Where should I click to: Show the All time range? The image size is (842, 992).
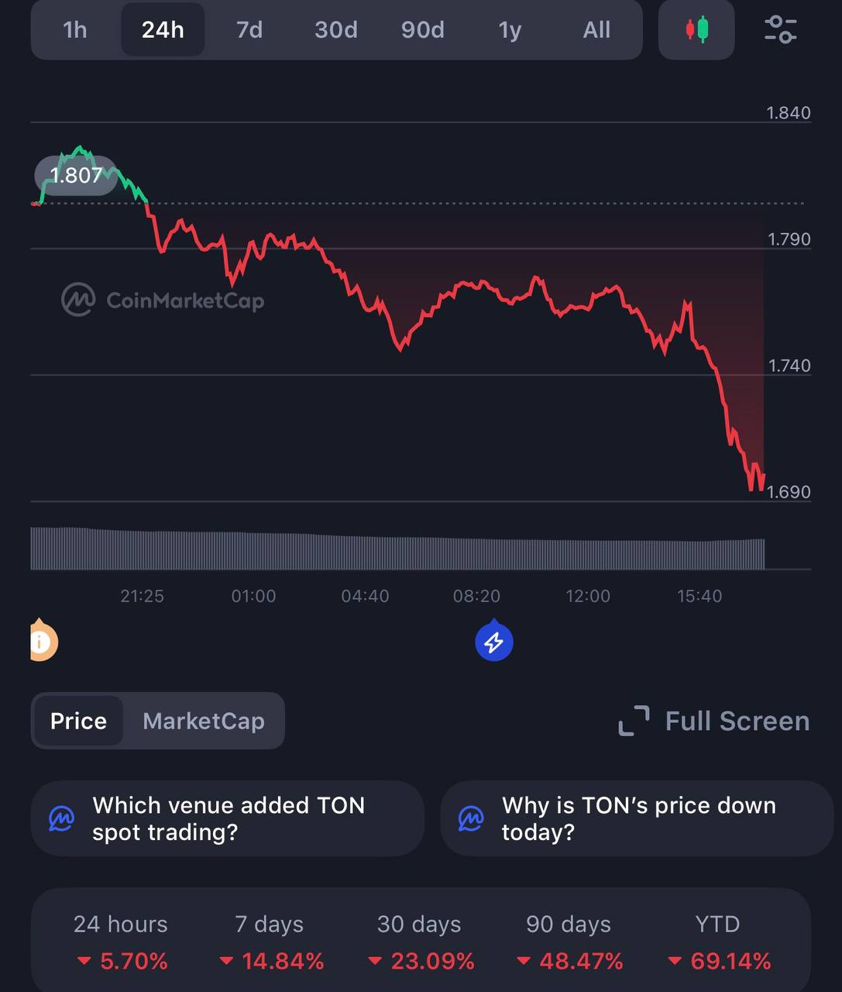click(596, 30)
